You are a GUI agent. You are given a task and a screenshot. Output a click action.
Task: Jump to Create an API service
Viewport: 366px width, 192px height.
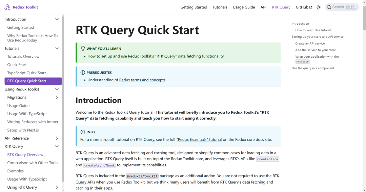click(310, 43)
